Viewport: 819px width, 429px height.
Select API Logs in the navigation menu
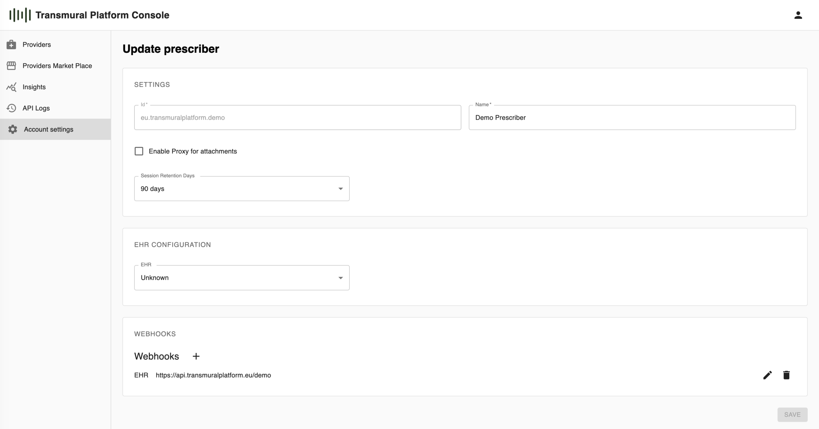click(36, 108)
